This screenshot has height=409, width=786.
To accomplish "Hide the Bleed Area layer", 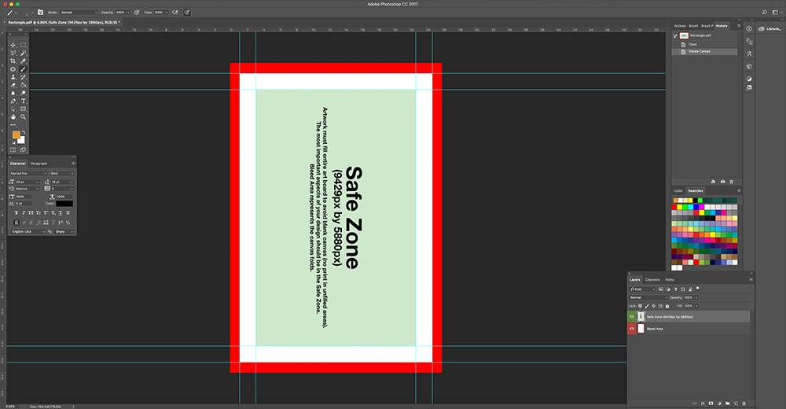I will pos(632,329).
